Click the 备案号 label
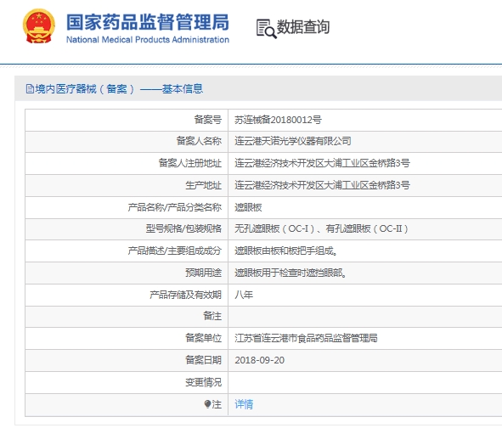Viewport: 502px width, 428px height. pyautogui.click(x=208, y=120)
